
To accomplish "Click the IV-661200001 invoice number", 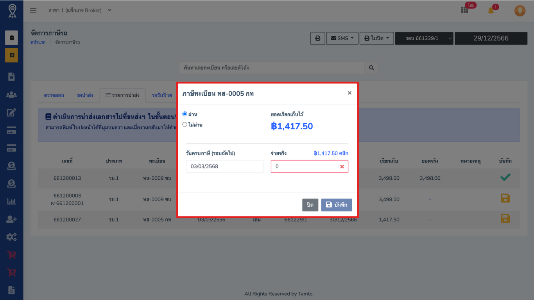I will coord(67,204).
